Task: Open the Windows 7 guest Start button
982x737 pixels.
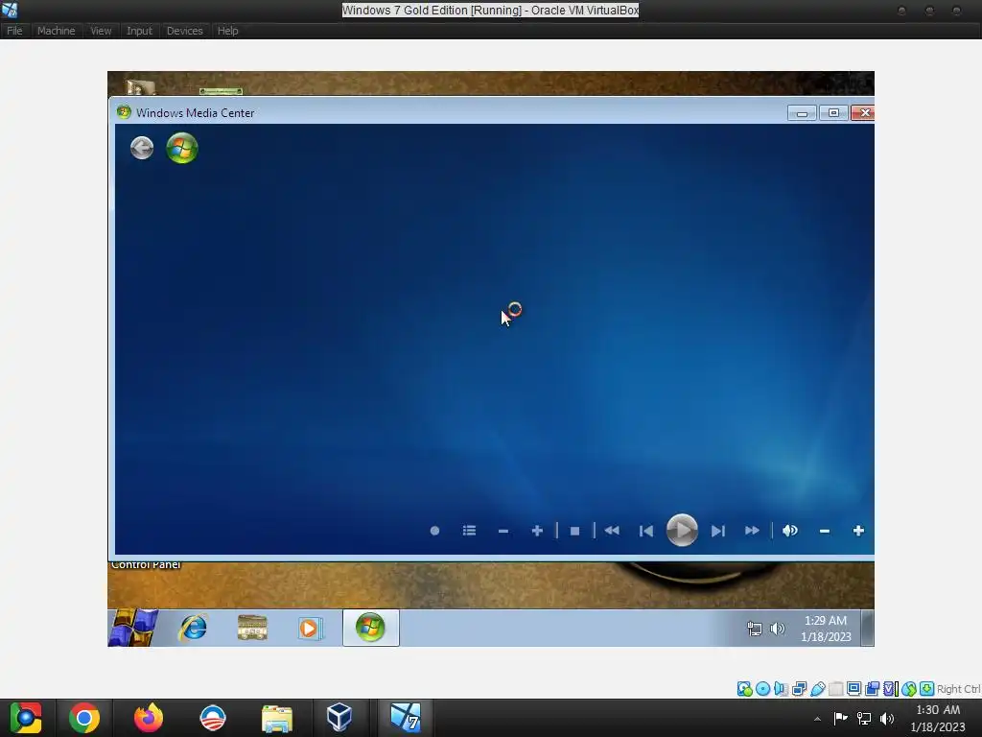Action: pyautogui.click(x=133, y=628)
